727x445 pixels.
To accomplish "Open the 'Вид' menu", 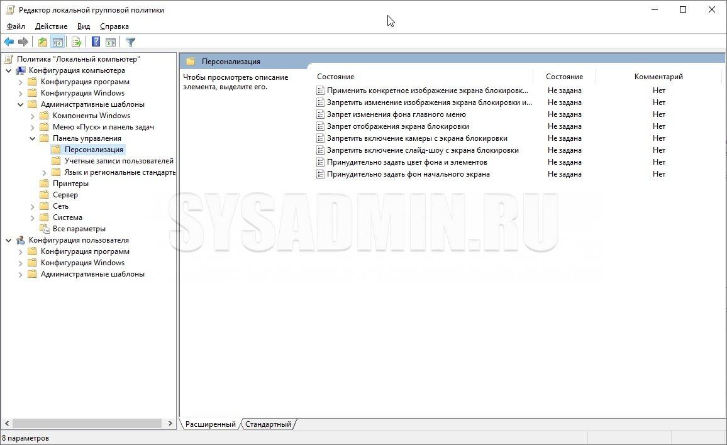I will [84, 26].
